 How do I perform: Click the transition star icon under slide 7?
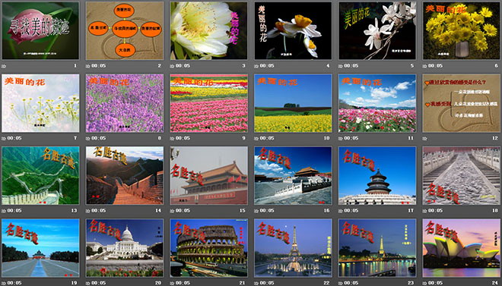point(4,139)
